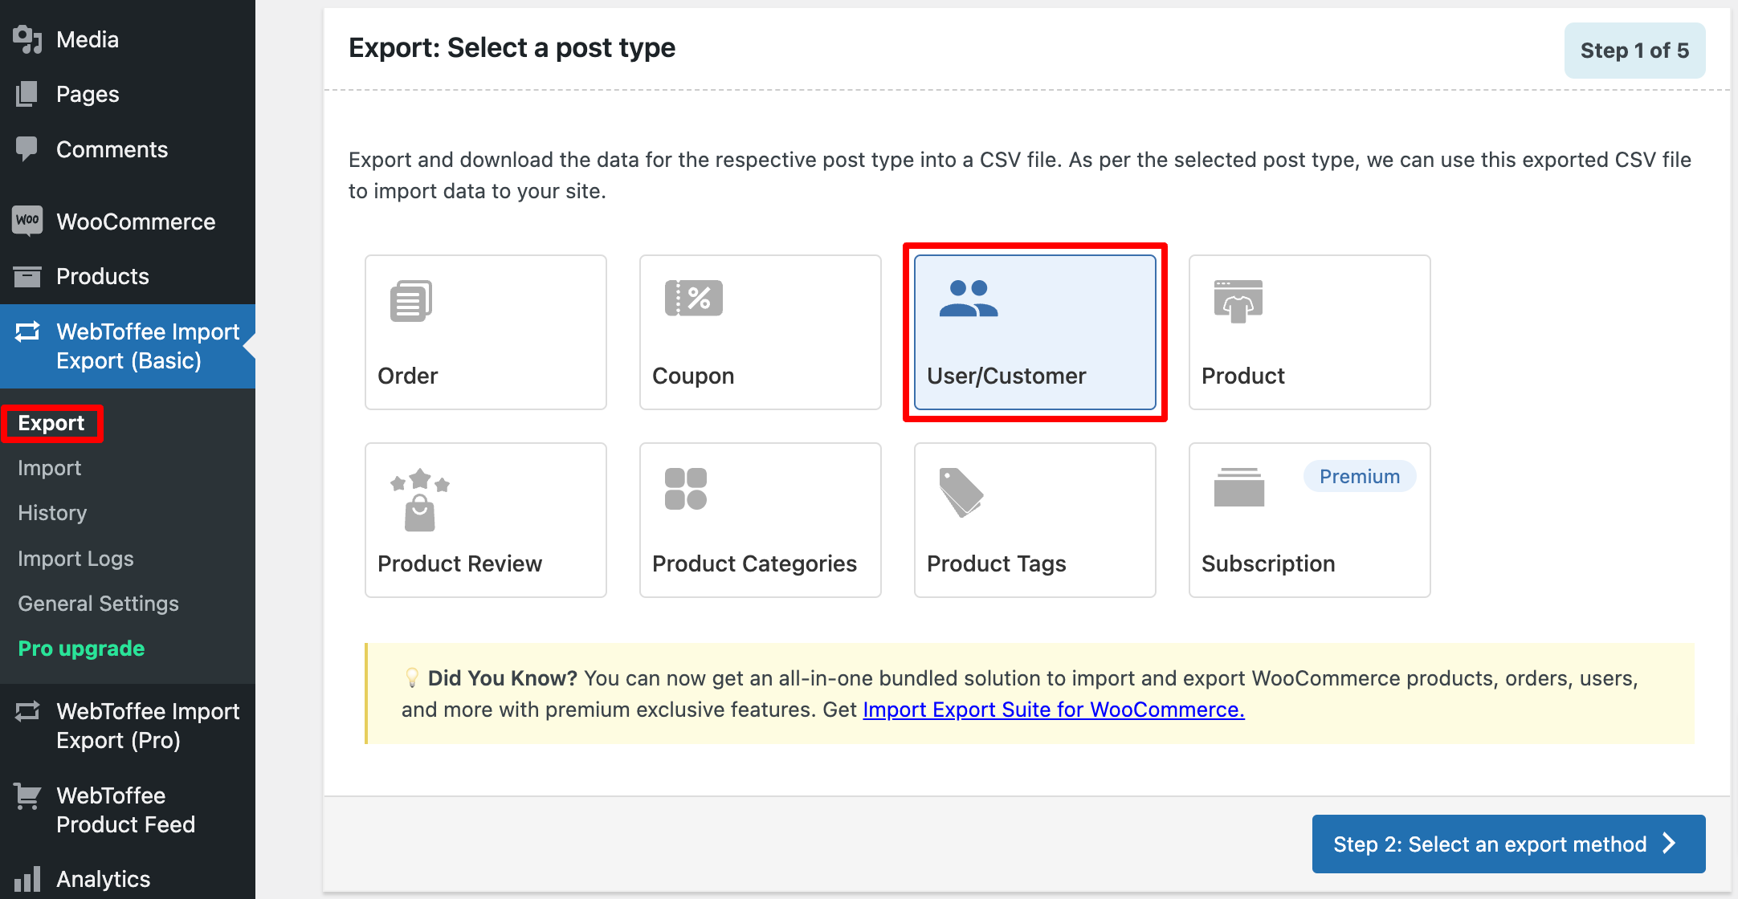Click the WebToffee Product Feed cart icon
Viewport: 1738px width, 899px height.
27,796
